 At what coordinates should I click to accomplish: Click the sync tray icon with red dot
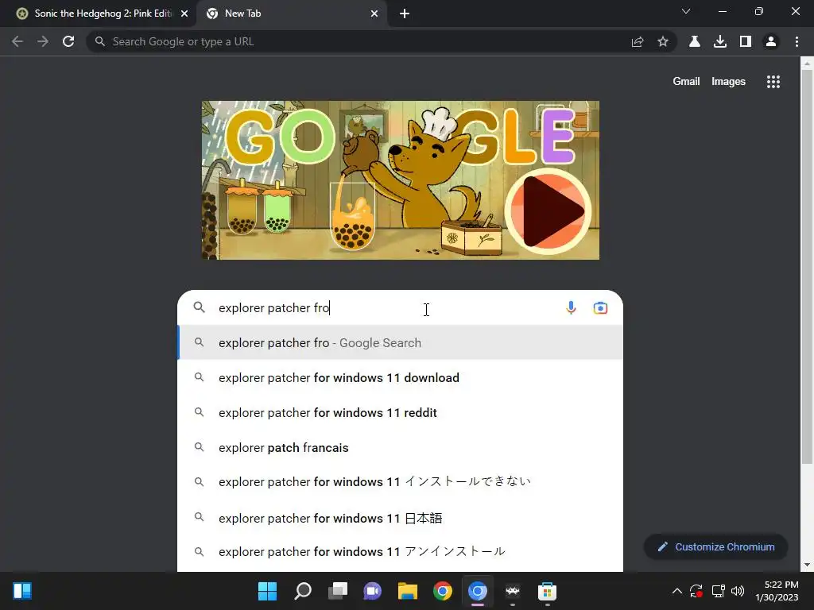pyautogui.click(x=696, y=591)
